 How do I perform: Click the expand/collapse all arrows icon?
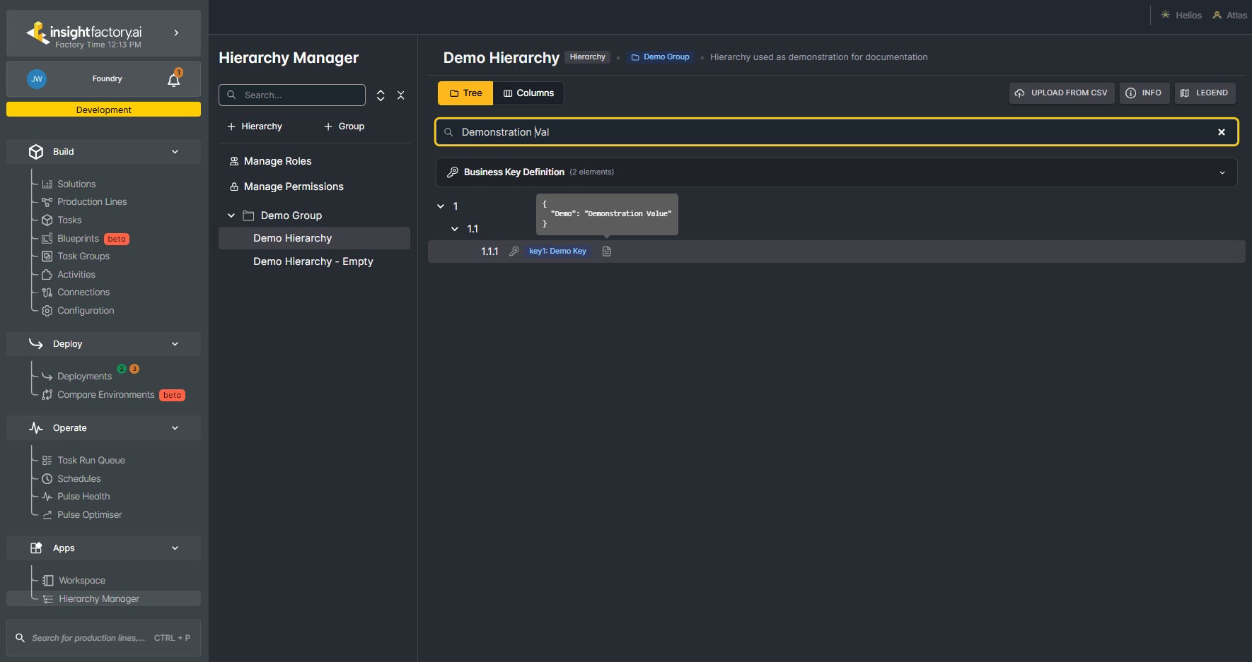pos(381,95)
